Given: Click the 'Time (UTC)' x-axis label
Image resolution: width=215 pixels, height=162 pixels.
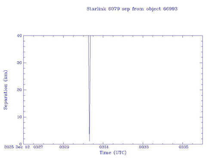Looking at the screenshot, I should pyautogui.click(x=113, y=153).
